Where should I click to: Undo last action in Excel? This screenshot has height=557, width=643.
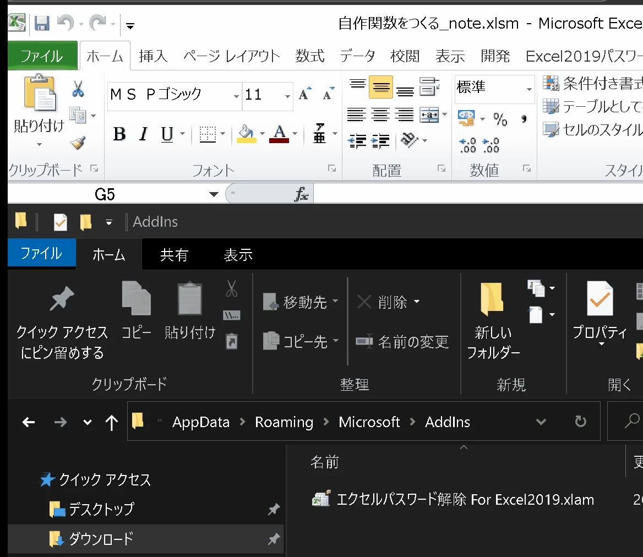65,23
